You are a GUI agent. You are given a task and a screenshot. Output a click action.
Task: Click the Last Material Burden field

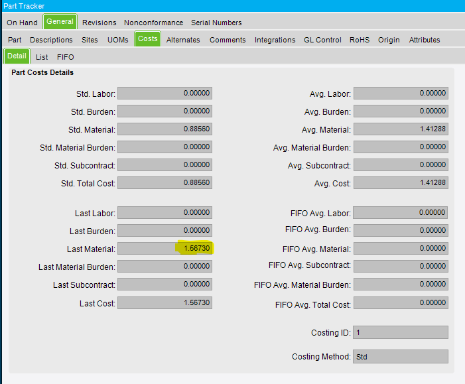165,266
